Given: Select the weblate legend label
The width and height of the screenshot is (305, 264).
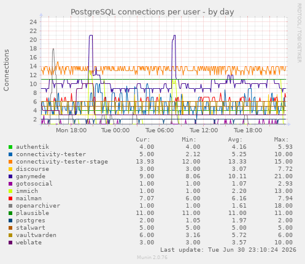Looking at the screenshot, I should point(29,243).
